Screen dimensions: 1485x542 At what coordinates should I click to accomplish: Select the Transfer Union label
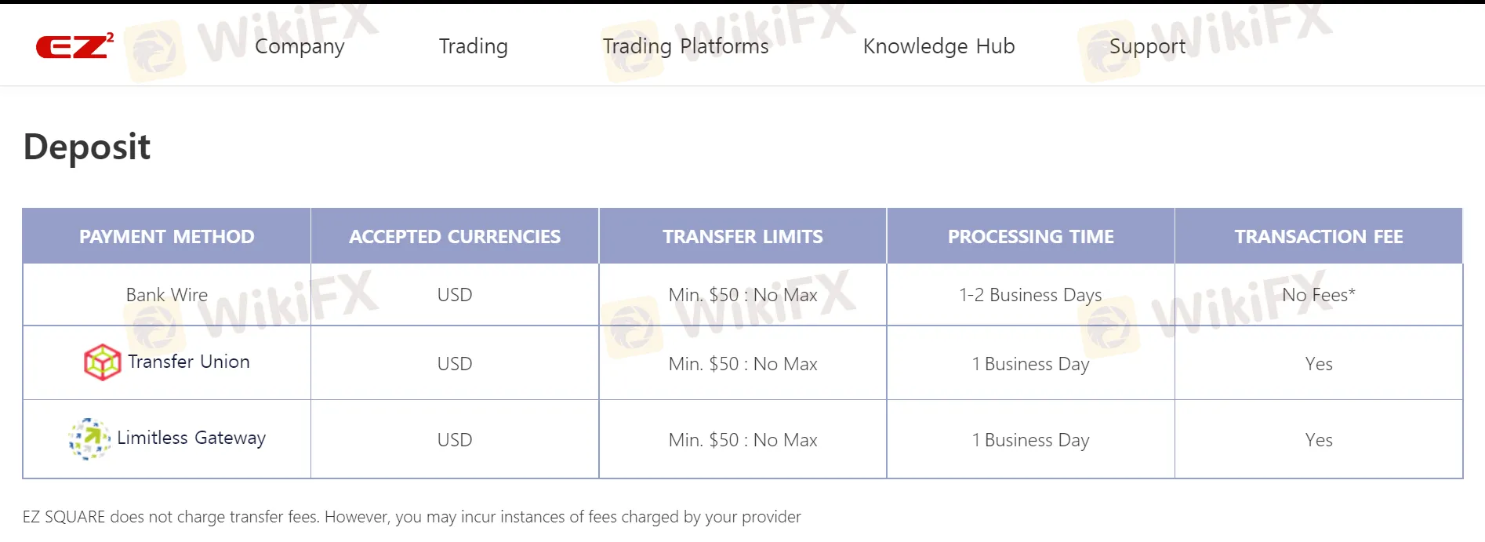189,362
